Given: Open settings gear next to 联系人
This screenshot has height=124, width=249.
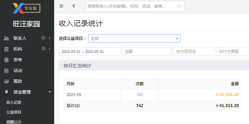Looking at the screenshot, I should [43, 38].
